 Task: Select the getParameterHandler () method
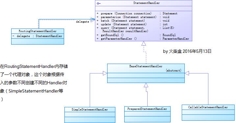pos(119,39)
